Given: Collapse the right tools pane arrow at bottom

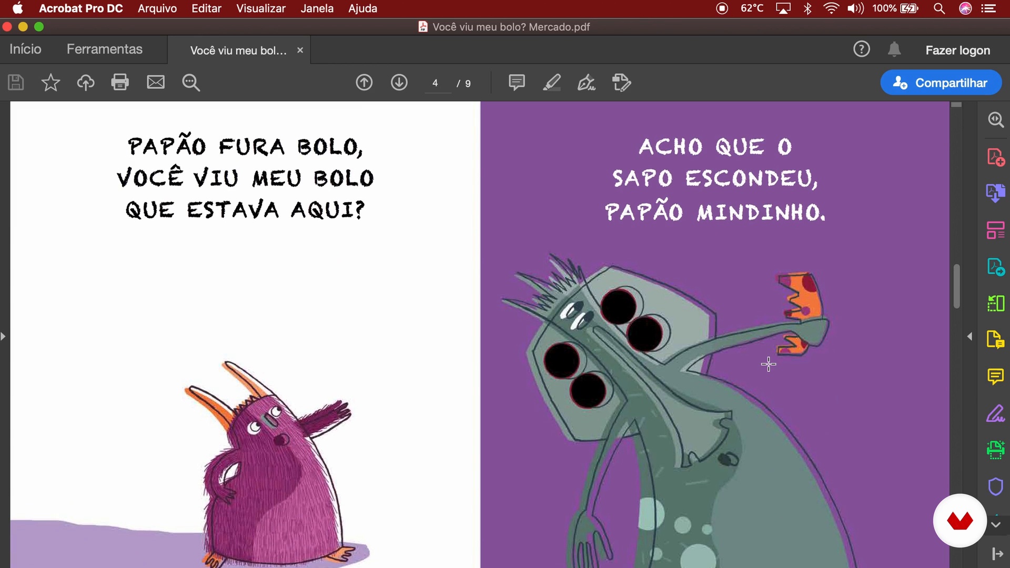Looking at the screenshot, I should 997,554.
